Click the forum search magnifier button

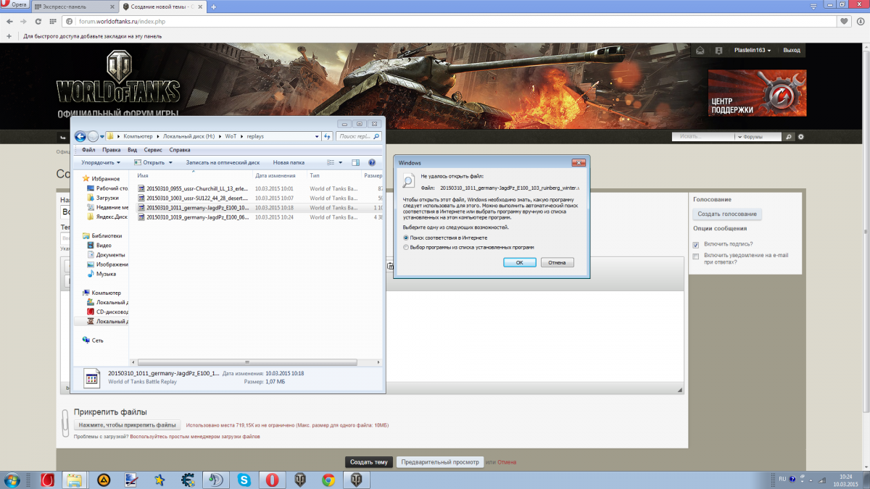coord(788,136)
